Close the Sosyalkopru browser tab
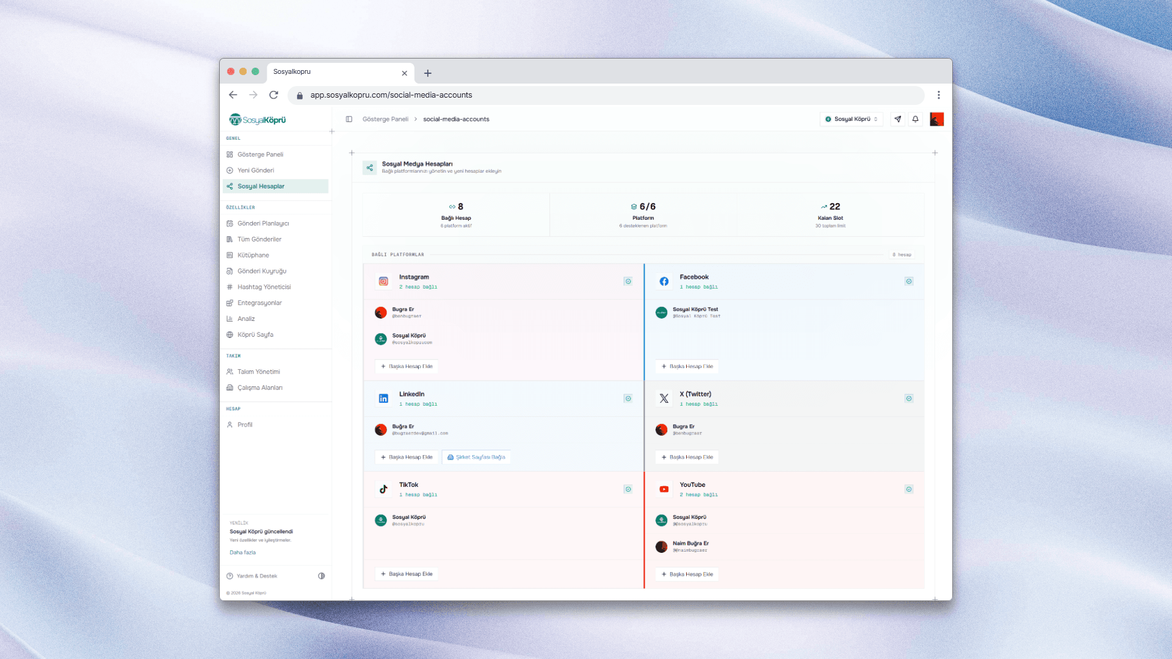 404,73
